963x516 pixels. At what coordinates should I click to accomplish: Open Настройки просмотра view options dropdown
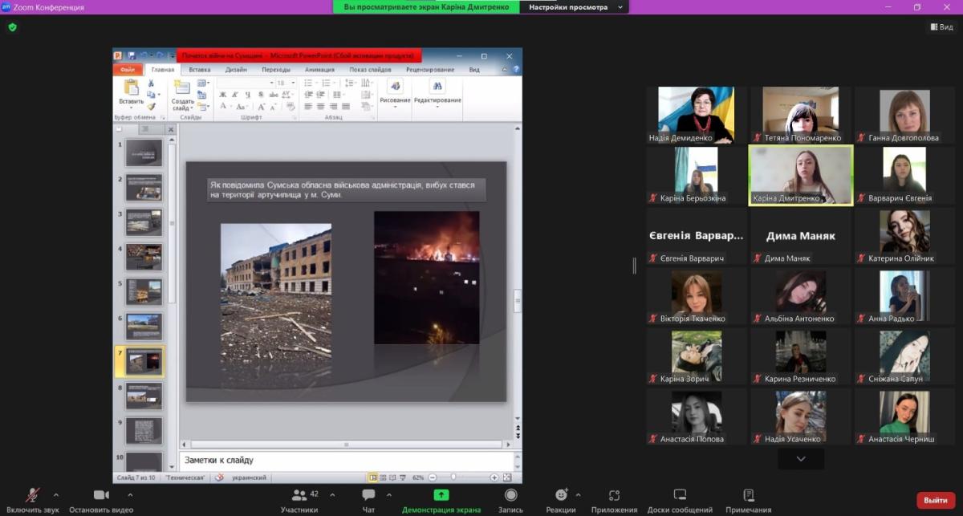click(573, 7)
